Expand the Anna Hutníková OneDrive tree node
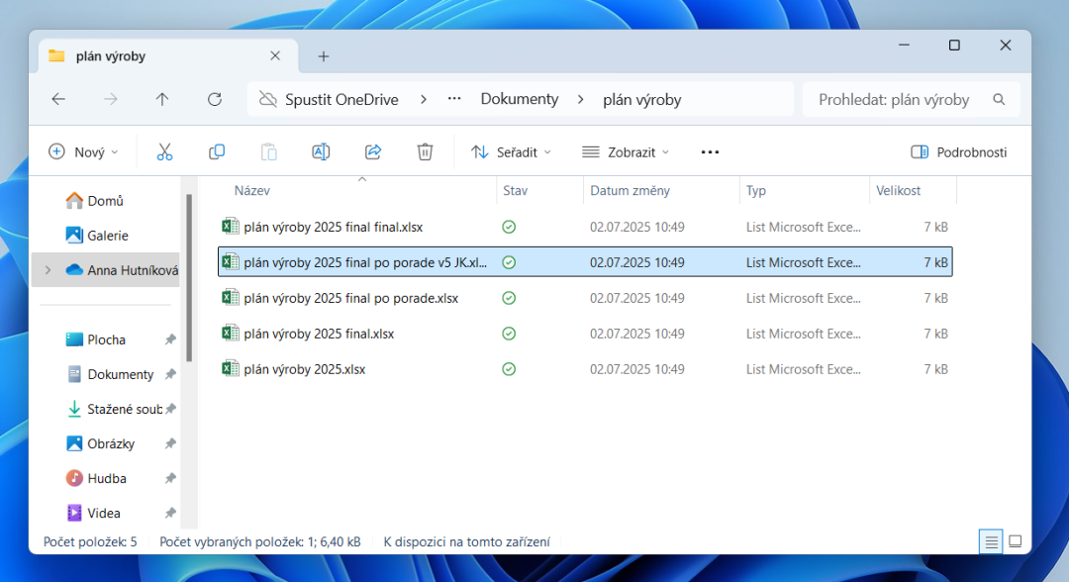 click(48, 270)
